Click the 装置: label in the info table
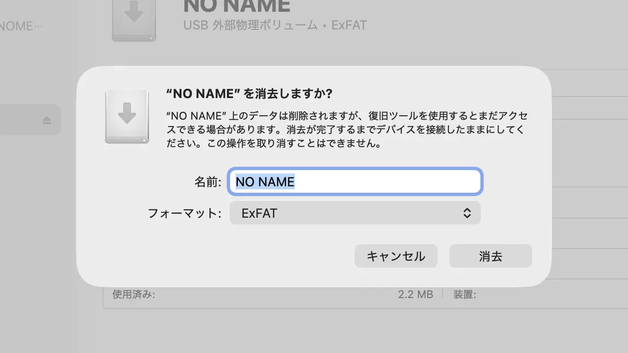Screen dimensions: 628x353 465,295
